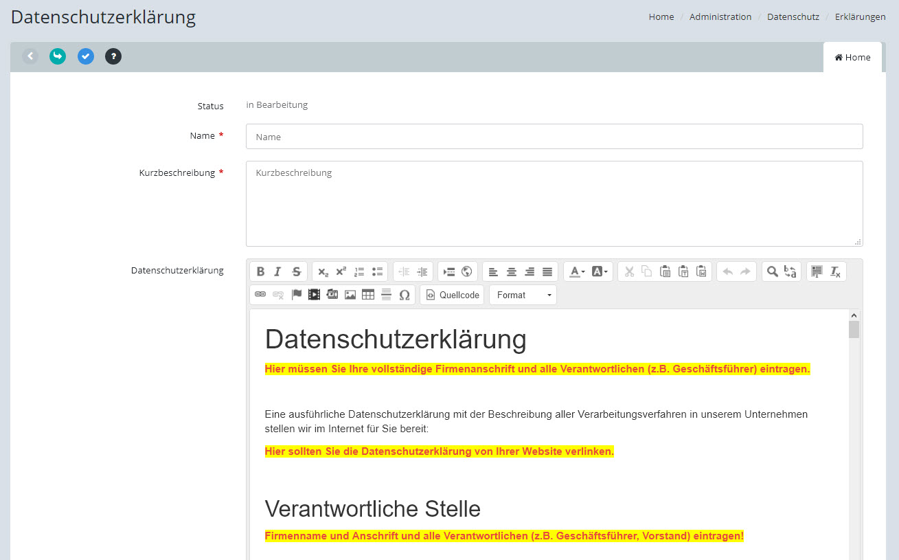Click into the Name input field
The image size is (899, 560).
554,137
